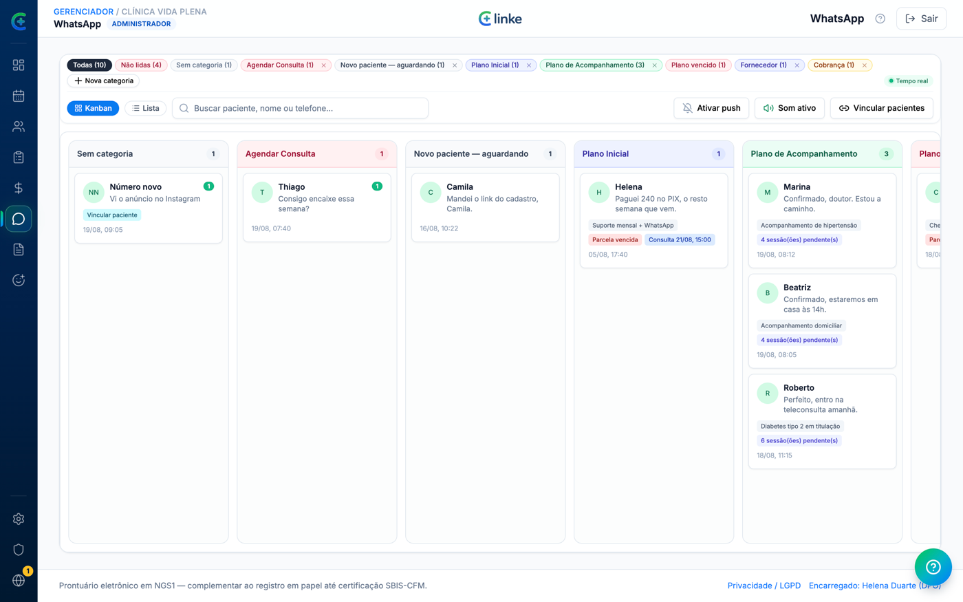Click Thiago's T avatar
Image resolution: width=963 pixels, height=602 pixels.
(262, 193)
